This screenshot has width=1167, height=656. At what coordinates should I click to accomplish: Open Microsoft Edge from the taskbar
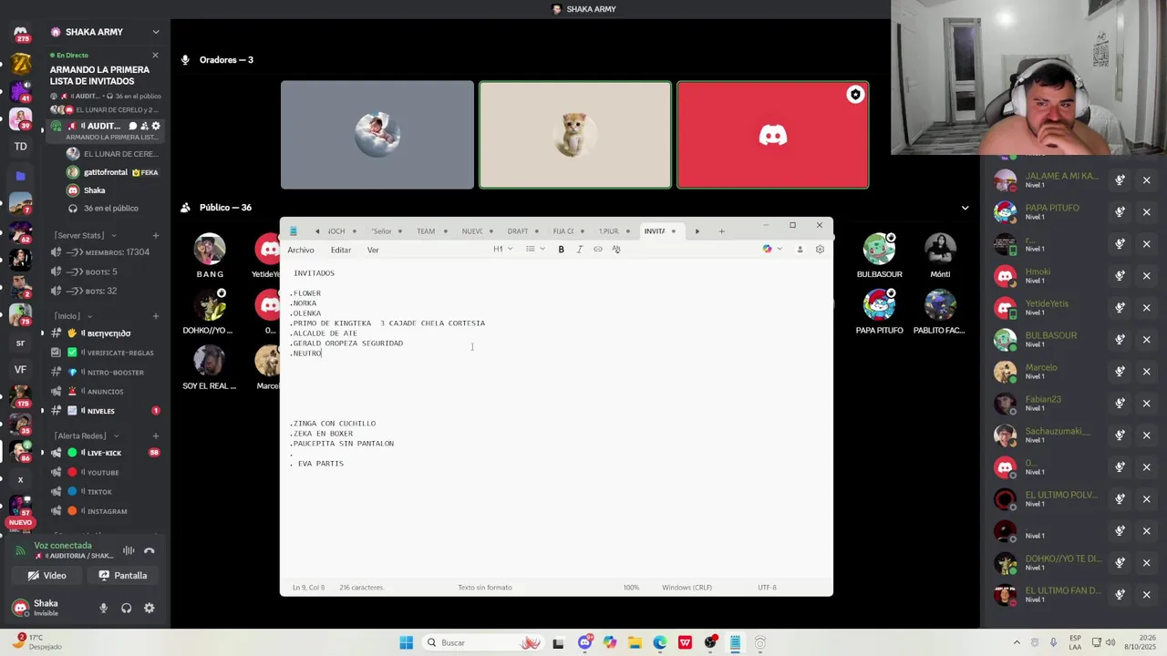tap(660, 642)
